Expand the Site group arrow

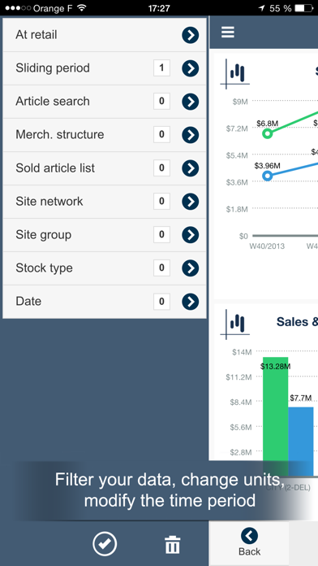click(x=191, y=235)
